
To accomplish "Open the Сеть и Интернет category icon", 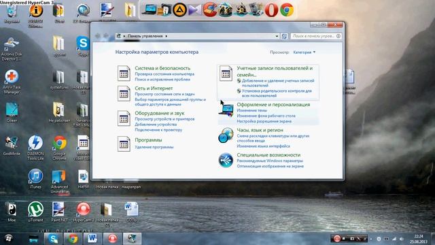I will pyautogui.click(x=124, y=94).
